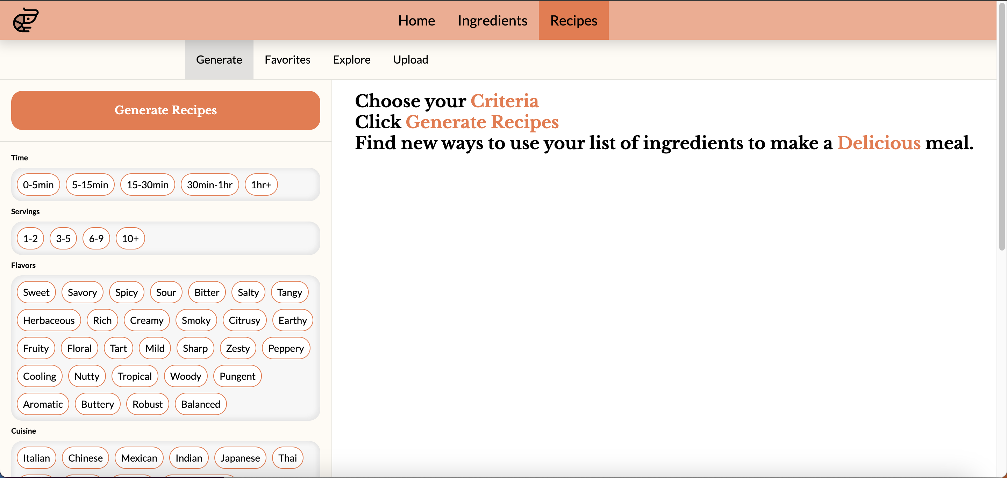Image resolution: width=1007 pixels, height=478 pixels.
Task: Toggle the Spicy flavor
Action: tap(126, 292)
